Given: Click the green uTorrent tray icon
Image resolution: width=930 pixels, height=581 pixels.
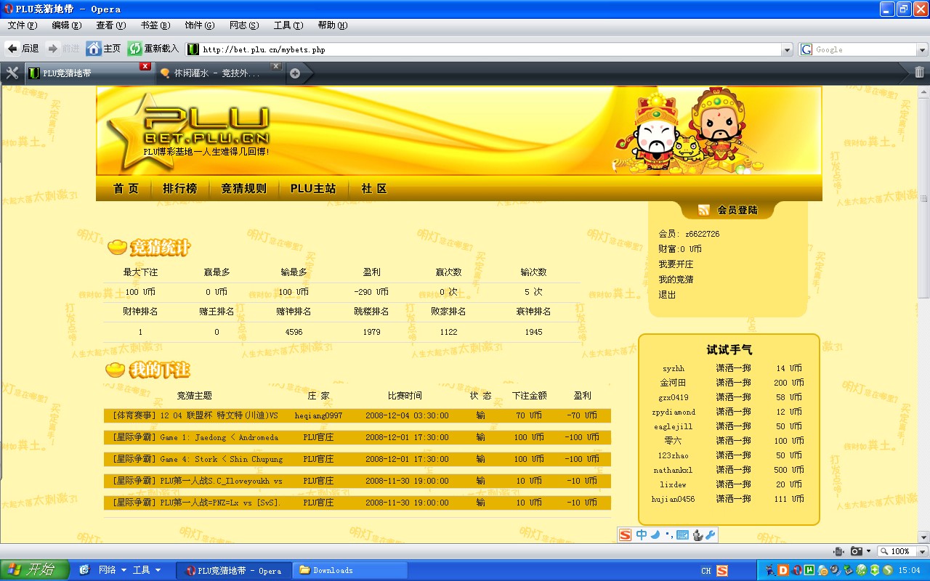Looking at the screenshot, I should 809,570.
